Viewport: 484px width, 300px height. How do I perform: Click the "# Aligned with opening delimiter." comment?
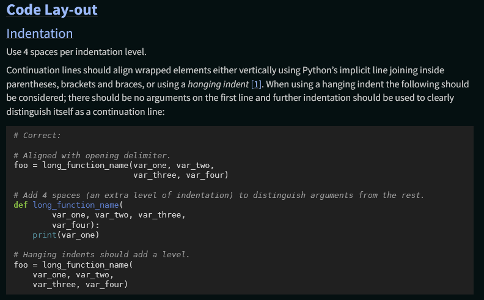(87, 155)
